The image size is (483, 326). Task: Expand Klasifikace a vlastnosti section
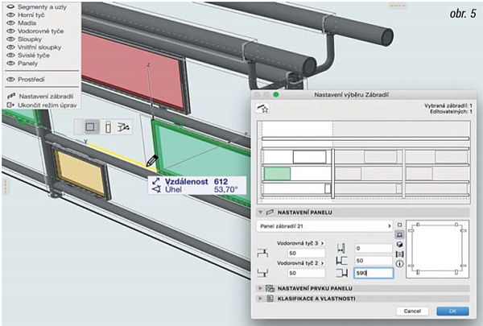click(260, 298)
